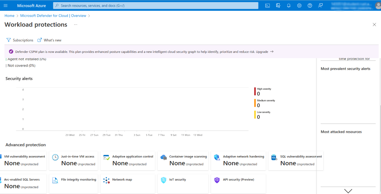The image size is (381, 194).
Task: Expand the side panel down chevron
Action: (x=348, y=191)
